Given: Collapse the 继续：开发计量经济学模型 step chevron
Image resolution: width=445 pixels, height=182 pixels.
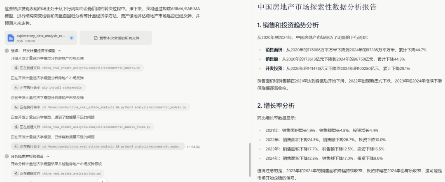Looking at the screenshot, I should point(60,51).
